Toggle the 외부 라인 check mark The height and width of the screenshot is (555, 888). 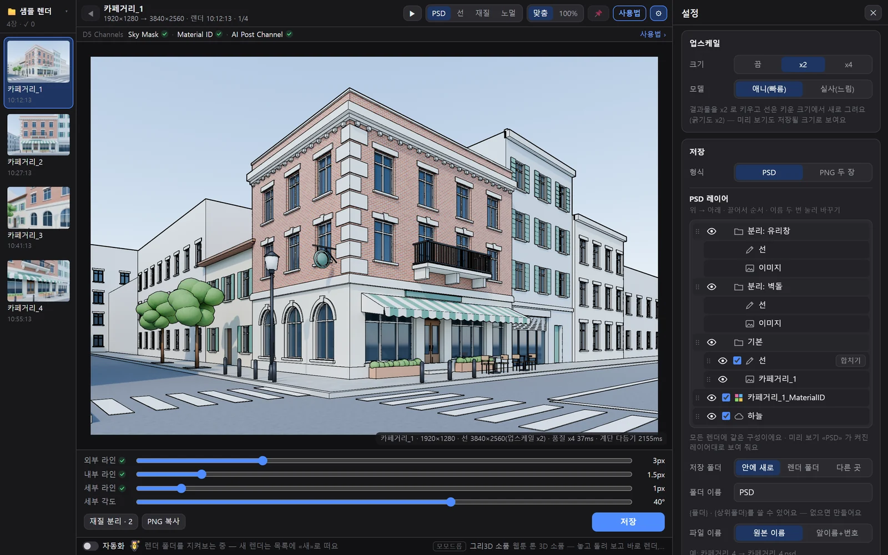tap(122, 461)
